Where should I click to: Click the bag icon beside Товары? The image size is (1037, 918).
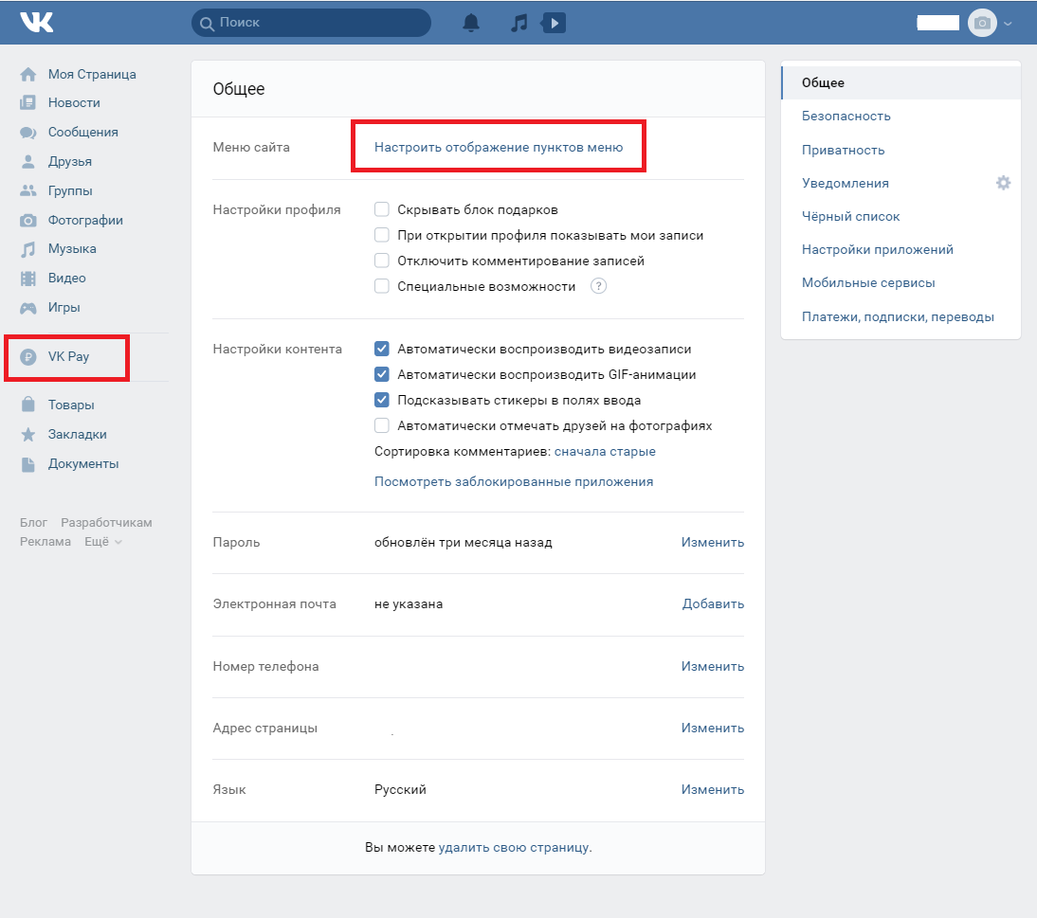(x=27, y=405)
